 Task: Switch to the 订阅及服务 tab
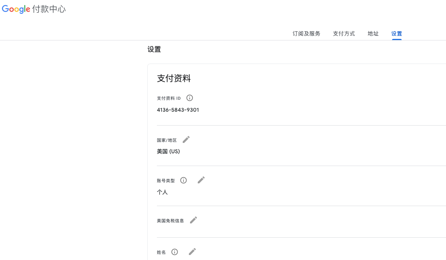pos(306,34)
